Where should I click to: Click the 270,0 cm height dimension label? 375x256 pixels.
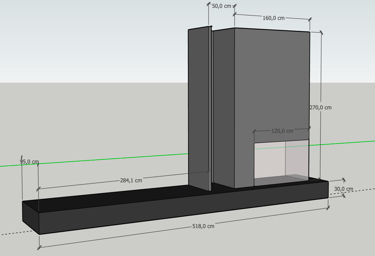click(x=320, y=108)
